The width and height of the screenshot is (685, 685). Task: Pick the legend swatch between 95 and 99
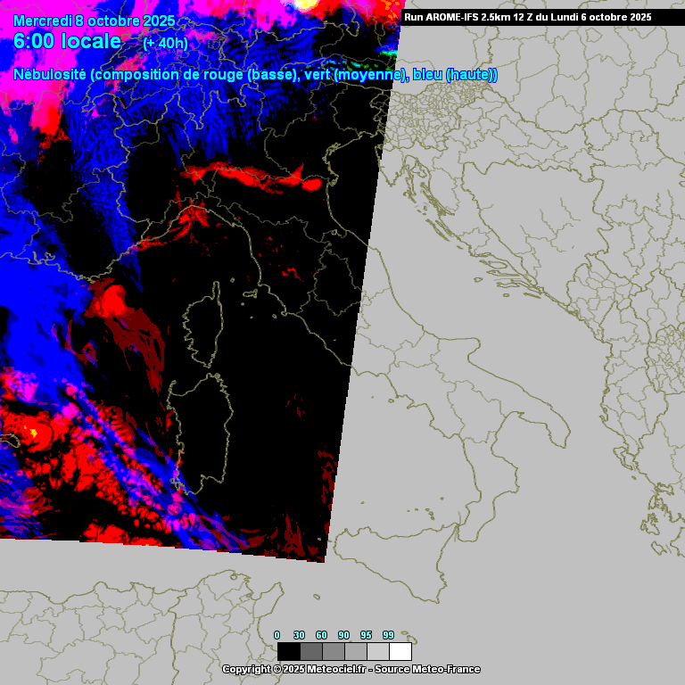point(377,651)
